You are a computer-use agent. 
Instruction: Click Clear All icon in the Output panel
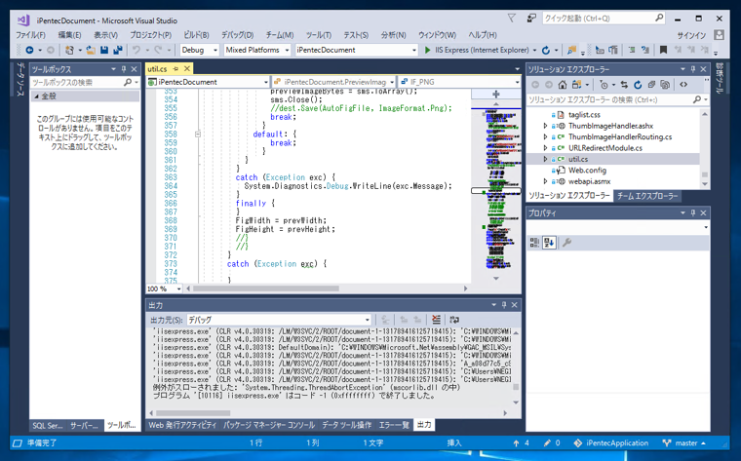[x=436, y=320]
